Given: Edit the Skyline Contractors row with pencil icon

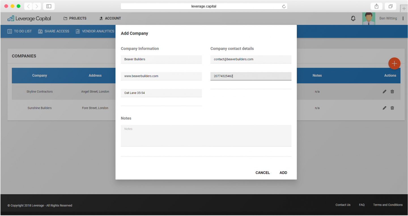Looking at the screenshot, I should (x=384, y=92).
